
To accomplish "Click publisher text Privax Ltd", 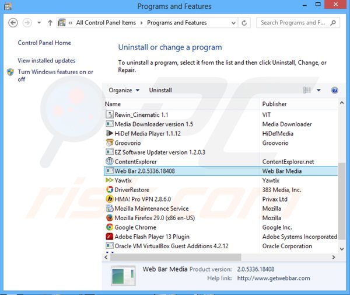I will coord(275,199).
